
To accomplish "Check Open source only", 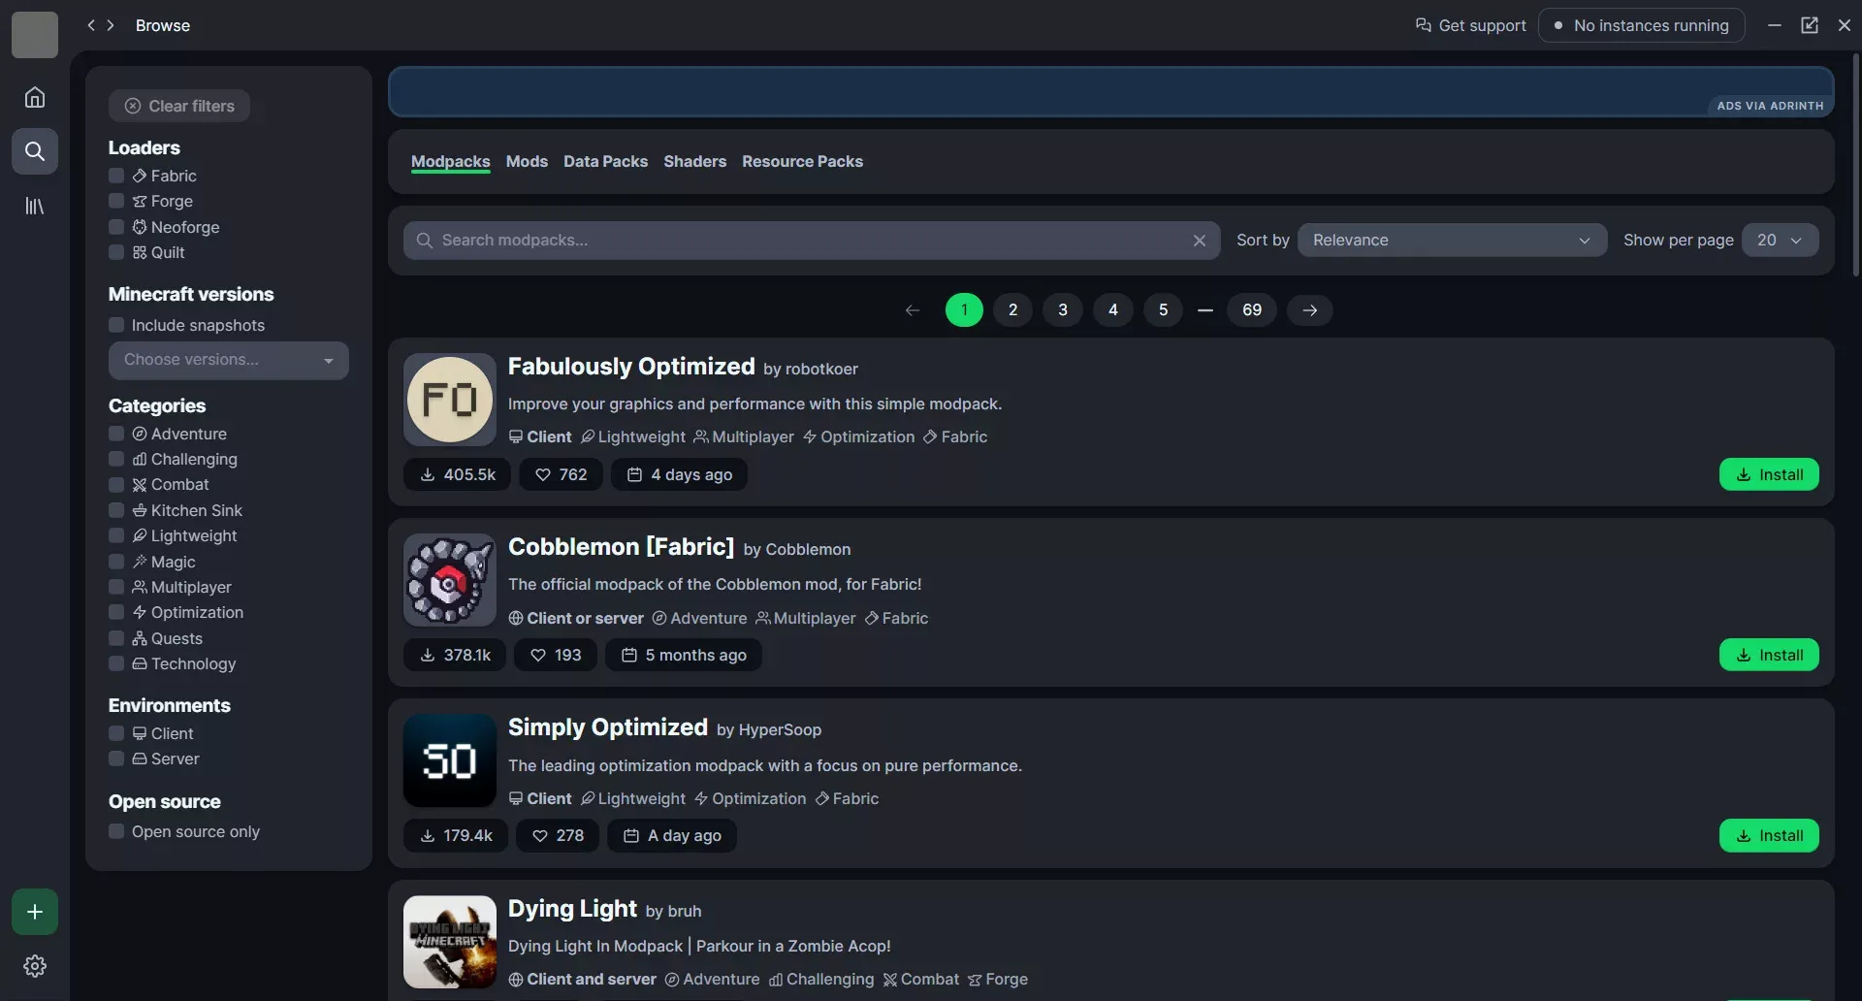I will pyautogui.click(x=116, y=831).
